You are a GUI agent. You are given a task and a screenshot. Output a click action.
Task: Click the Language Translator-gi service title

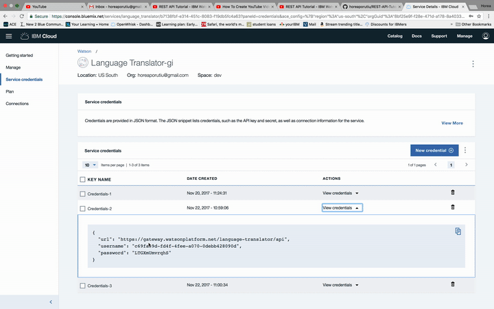click(x=132, y=62)
